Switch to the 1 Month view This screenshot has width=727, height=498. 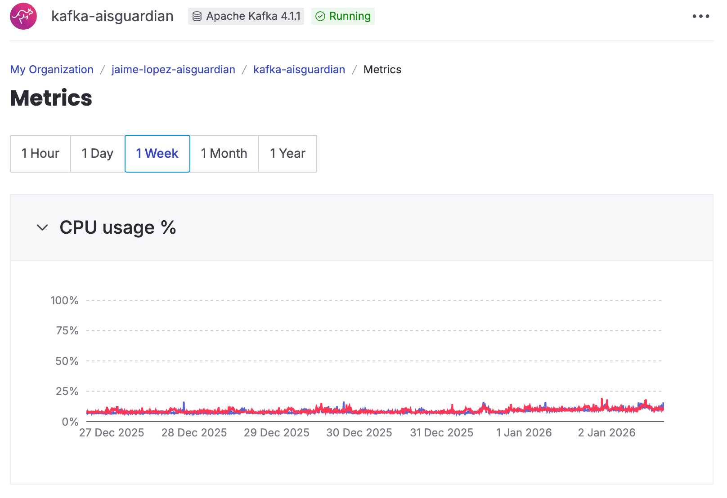click(224, 153)
